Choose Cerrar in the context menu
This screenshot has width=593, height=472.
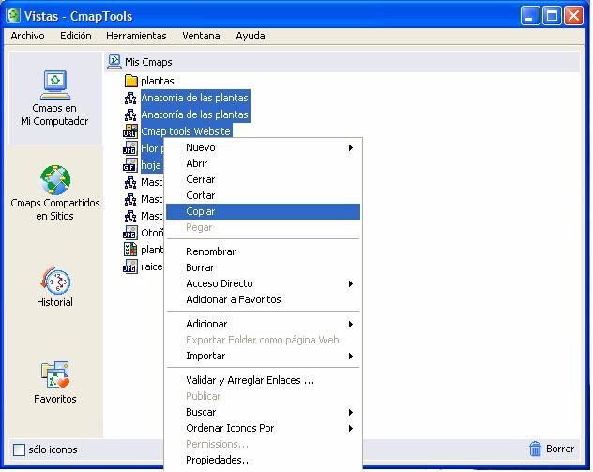click(x=264, y=179)
